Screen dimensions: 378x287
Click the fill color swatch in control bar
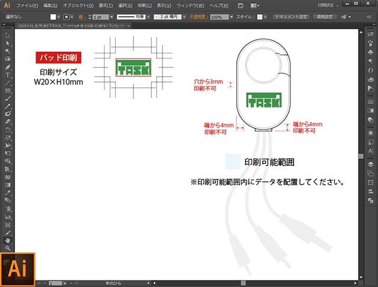pyautogui.click(x=53, y=17)
